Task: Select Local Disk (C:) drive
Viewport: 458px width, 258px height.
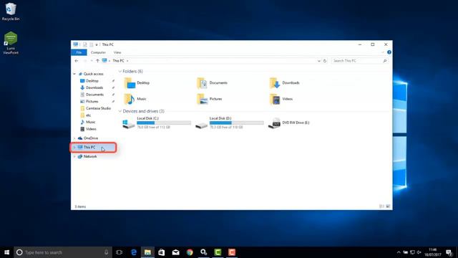Action: pyautogui.click(x=157, y=123)
